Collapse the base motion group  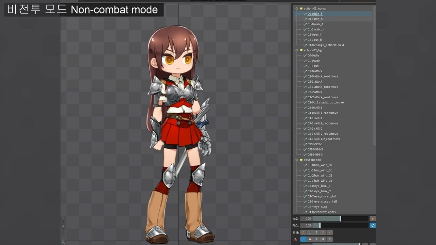tap(297, 160)
